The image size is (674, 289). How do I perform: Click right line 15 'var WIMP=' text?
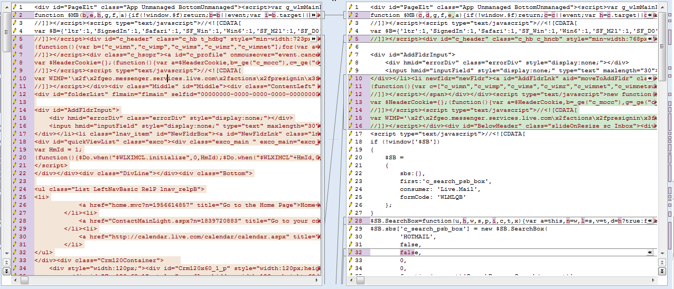513,118
